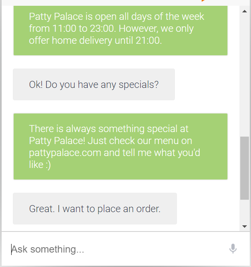Click scrollbar track below the thumb
The height and width of the screenshot is (267, 251).
point(244,211)
